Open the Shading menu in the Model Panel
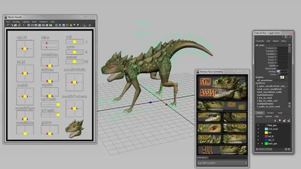301x169 pixels. pyautogui.click(x=16, y=22)
